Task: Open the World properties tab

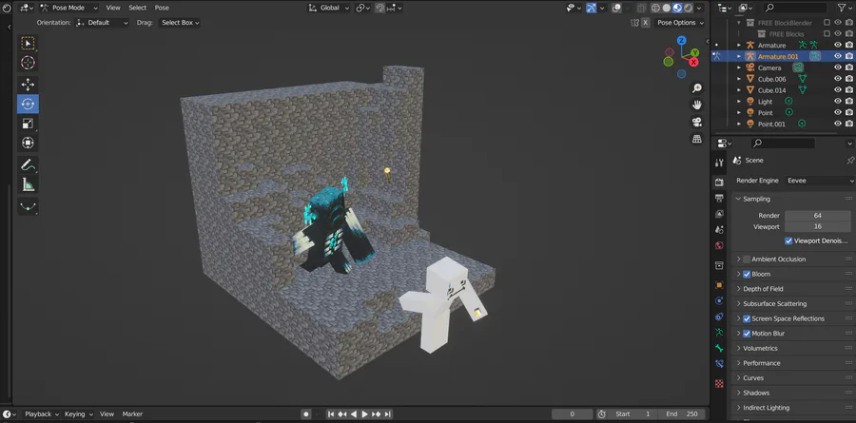Action: (x=720, y=245)
